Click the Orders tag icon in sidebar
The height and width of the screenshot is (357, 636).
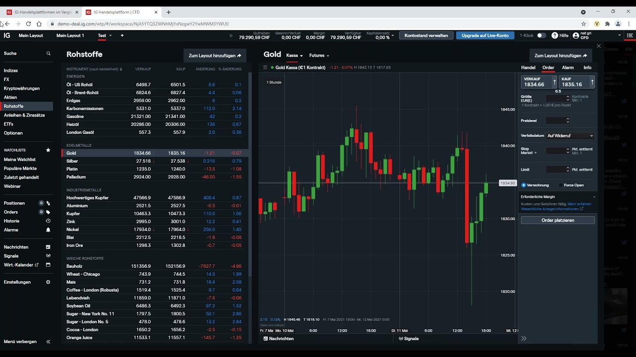(48, 212)
